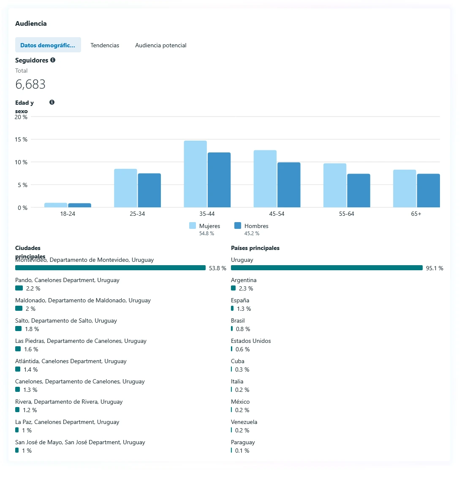Click the Hombres bar for ages 45-54
Viewport: 467px width, 478px height.
(x=289, y=185)
